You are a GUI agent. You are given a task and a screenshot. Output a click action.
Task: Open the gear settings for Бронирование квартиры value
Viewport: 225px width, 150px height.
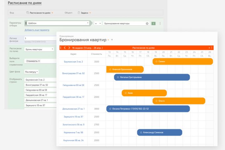point(147,23)
